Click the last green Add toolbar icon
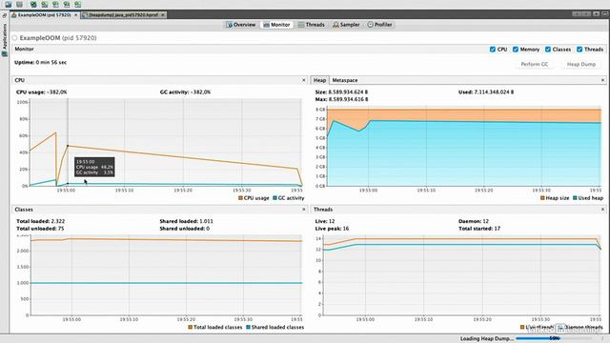610x343 pixels. pos(78,4)
